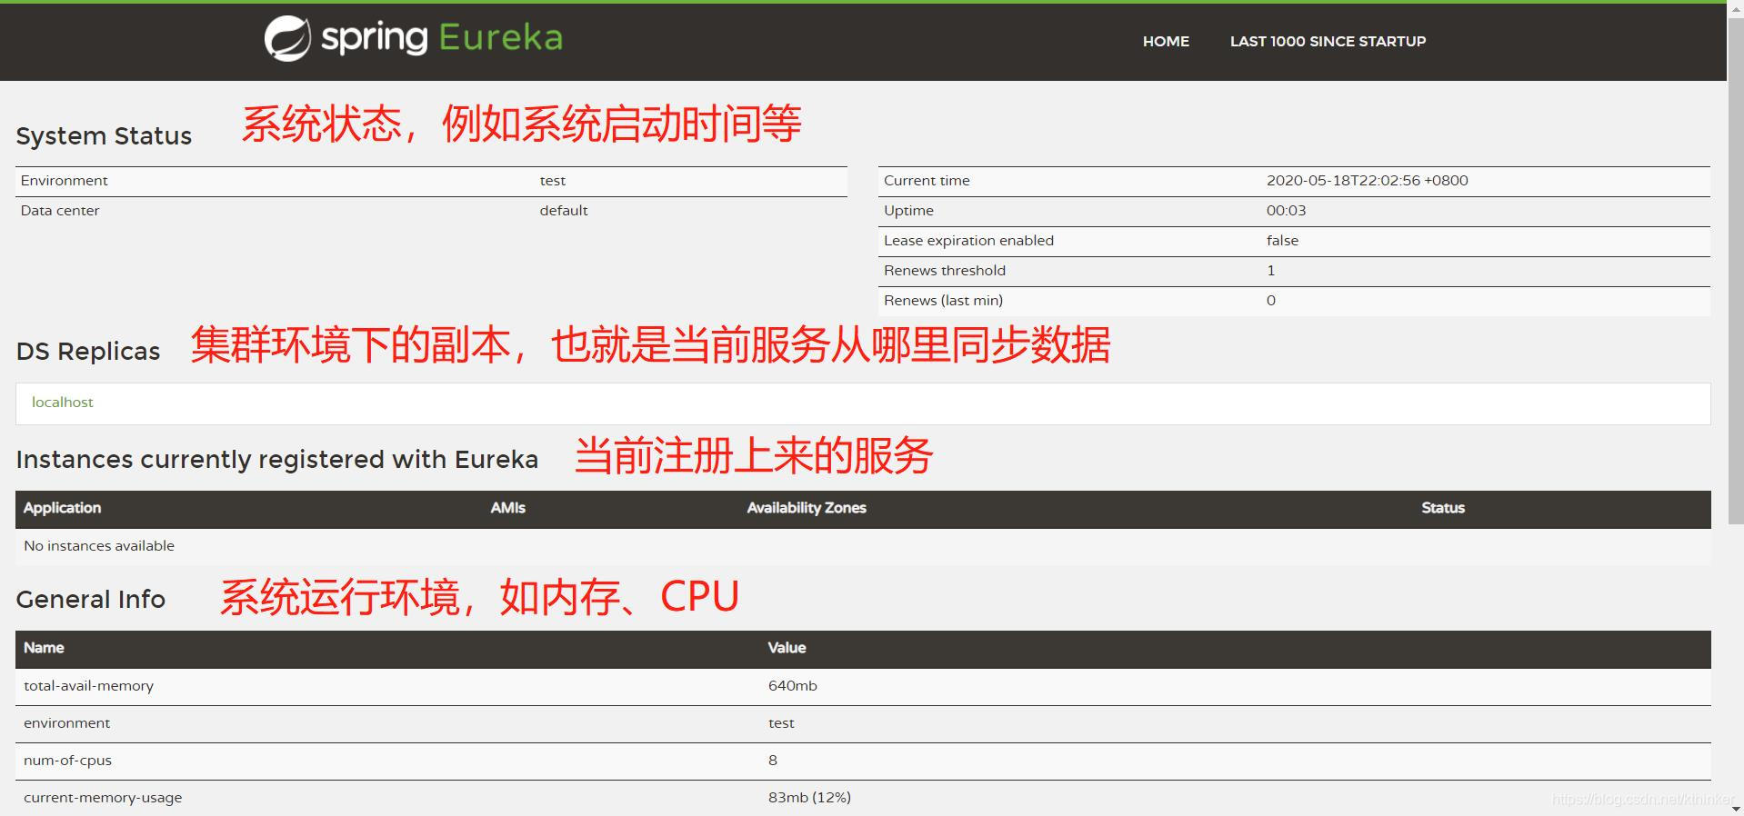
Task: Click the Uptime label
Action: pyautogui.click(x=908, y=210)
